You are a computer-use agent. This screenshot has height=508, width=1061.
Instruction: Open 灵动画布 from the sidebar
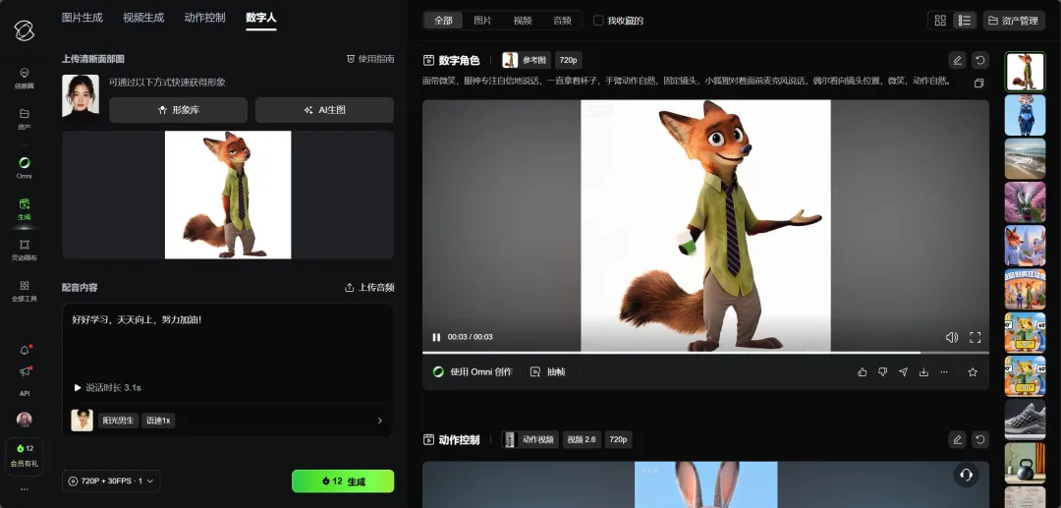[25, 249]
